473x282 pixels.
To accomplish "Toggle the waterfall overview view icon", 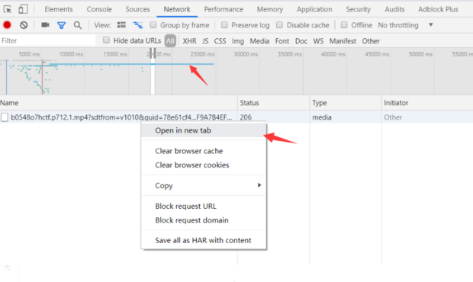I will point(138,25).
